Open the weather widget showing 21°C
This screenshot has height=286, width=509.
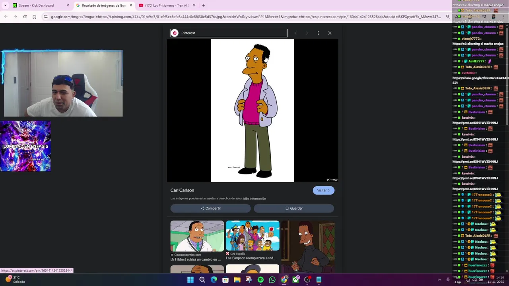pyautogui.click(x=15, y=280)
